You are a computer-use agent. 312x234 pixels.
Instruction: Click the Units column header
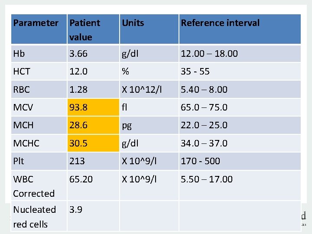tap(133, 23)
